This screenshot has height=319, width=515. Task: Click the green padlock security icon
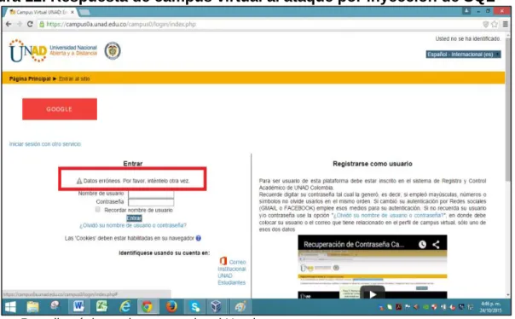(x=42, y=24)
